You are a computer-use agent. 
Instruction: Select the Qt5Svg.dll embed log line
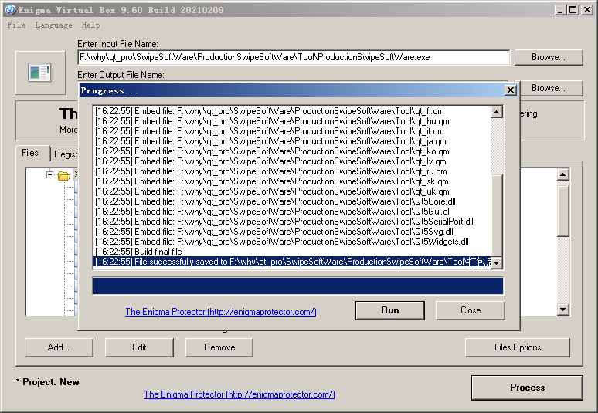[292, 232]
